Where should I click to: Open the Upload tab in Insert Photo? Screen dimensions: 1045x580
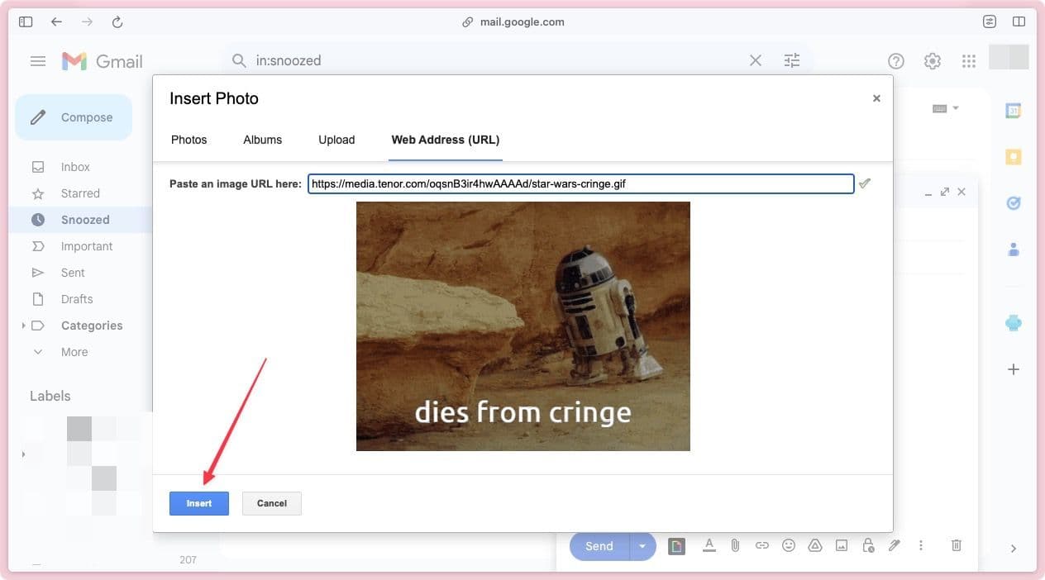(x=336, y=140)
